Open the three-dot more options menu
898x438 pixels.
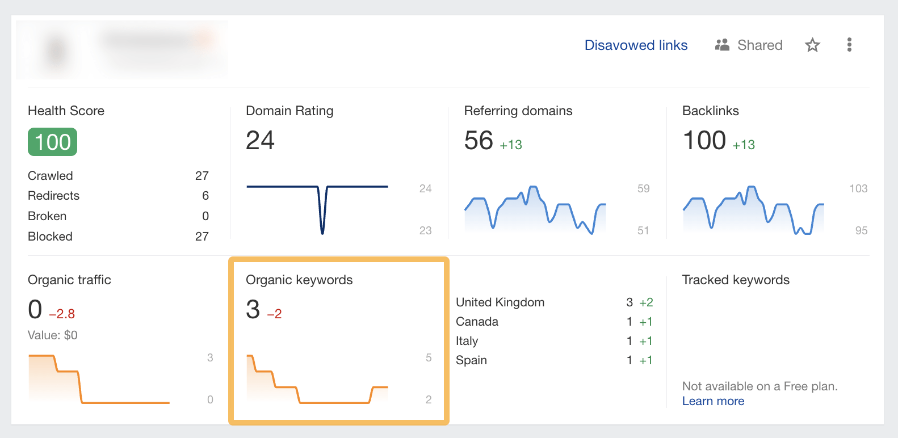click(x=849, y=45)
